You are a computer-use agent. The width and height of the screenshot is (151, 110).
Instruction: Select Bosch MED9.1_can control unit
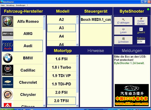[96, 20]
